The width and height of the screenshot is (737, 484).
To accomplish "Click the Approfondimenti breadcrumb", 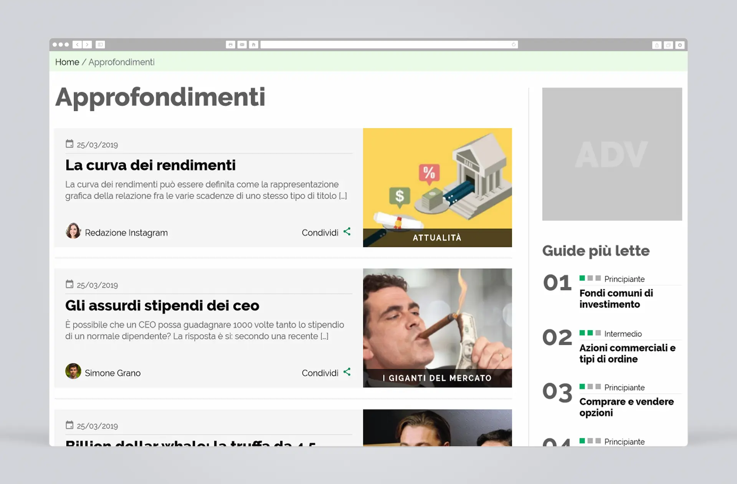I will 122,62.
